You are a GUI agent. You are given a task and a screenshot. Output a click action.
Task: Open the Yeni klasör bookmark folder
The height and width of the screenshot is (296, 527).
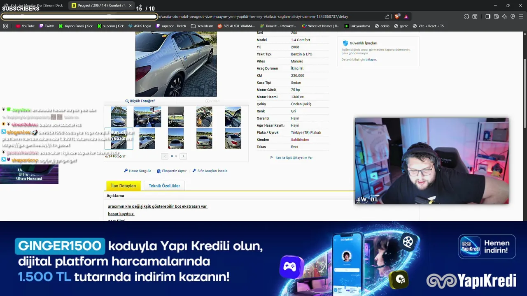pyautogui.click(x=202, y=26)
